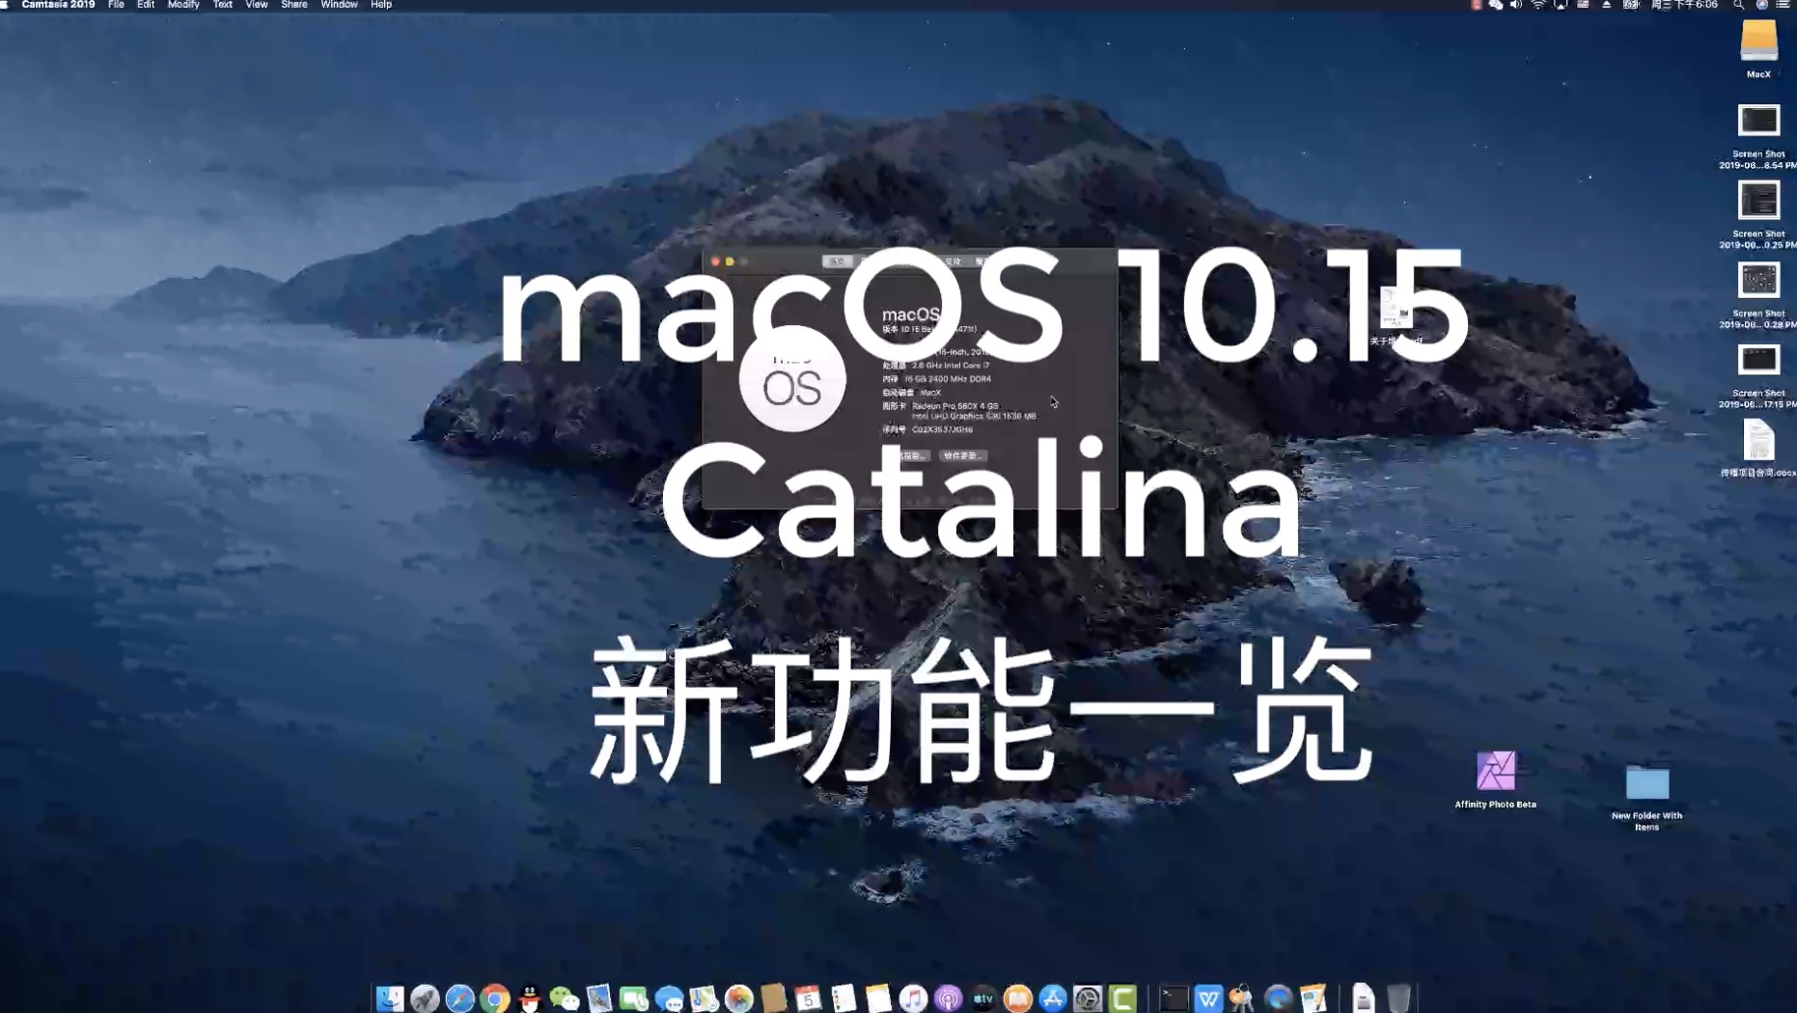
Task: Open Music app in the Dock
Action: point(913,998)
